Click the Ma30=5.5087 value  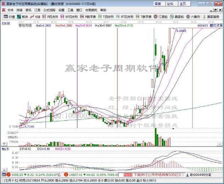coord(103,25)
